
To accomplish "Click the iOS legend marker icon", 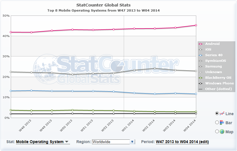I will (201, 50).
